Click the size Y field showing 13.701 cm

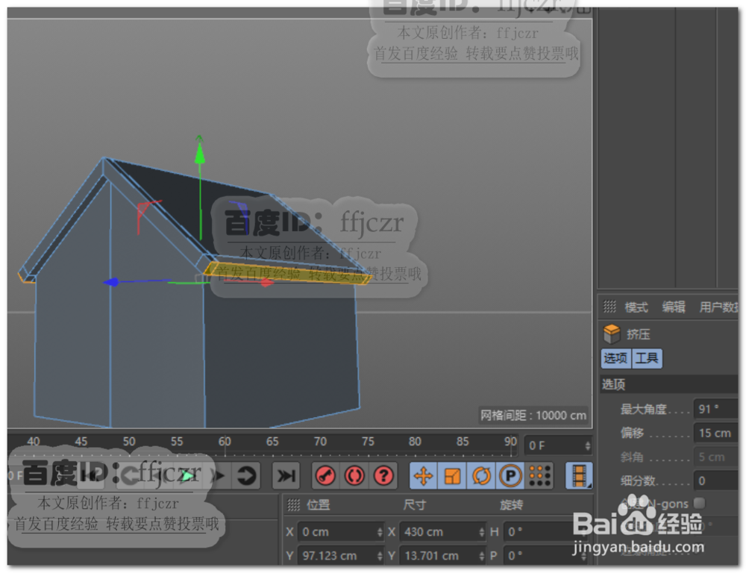pyautogui.click(x=442, y=555)
